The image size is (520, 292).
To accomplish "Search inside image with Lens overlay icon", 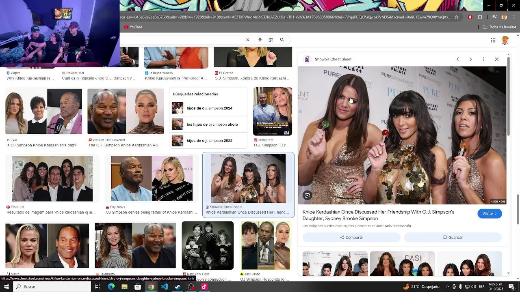I will (308, 195).
